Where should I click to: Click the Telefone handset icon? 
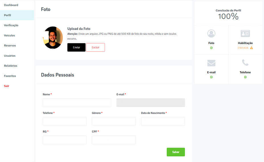[x=245, y=63]
